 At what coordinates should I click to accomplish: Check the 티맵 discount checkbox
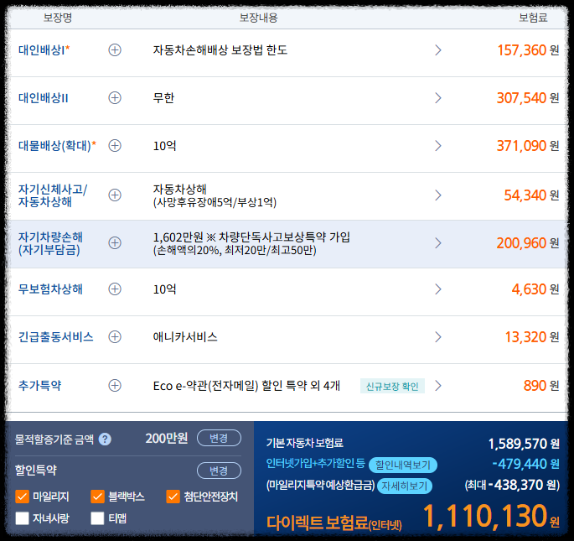(97, 518)
